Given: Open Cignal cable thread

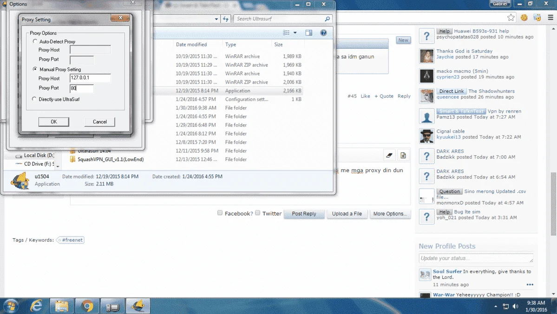Looking at the screenshot, I should [x=451, y=131].
